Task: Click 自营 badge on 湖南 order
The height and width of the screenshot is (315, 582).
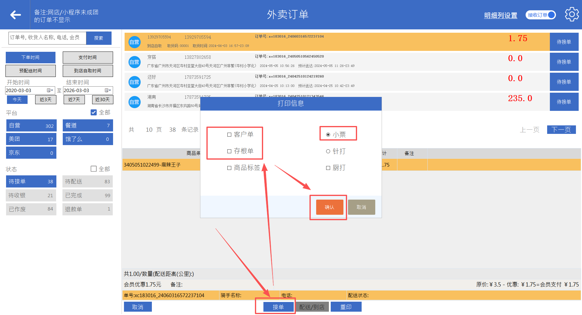Action: point(134,102)
